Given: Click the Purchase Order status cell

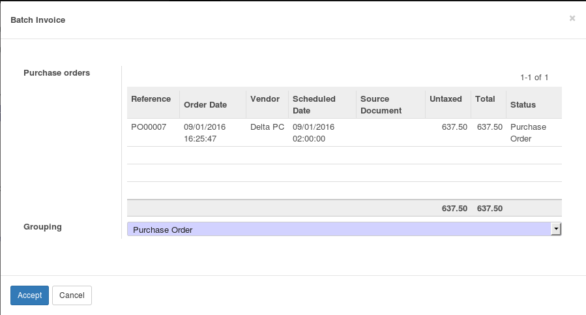Looking at the screenshot, I should pos(528,132).
